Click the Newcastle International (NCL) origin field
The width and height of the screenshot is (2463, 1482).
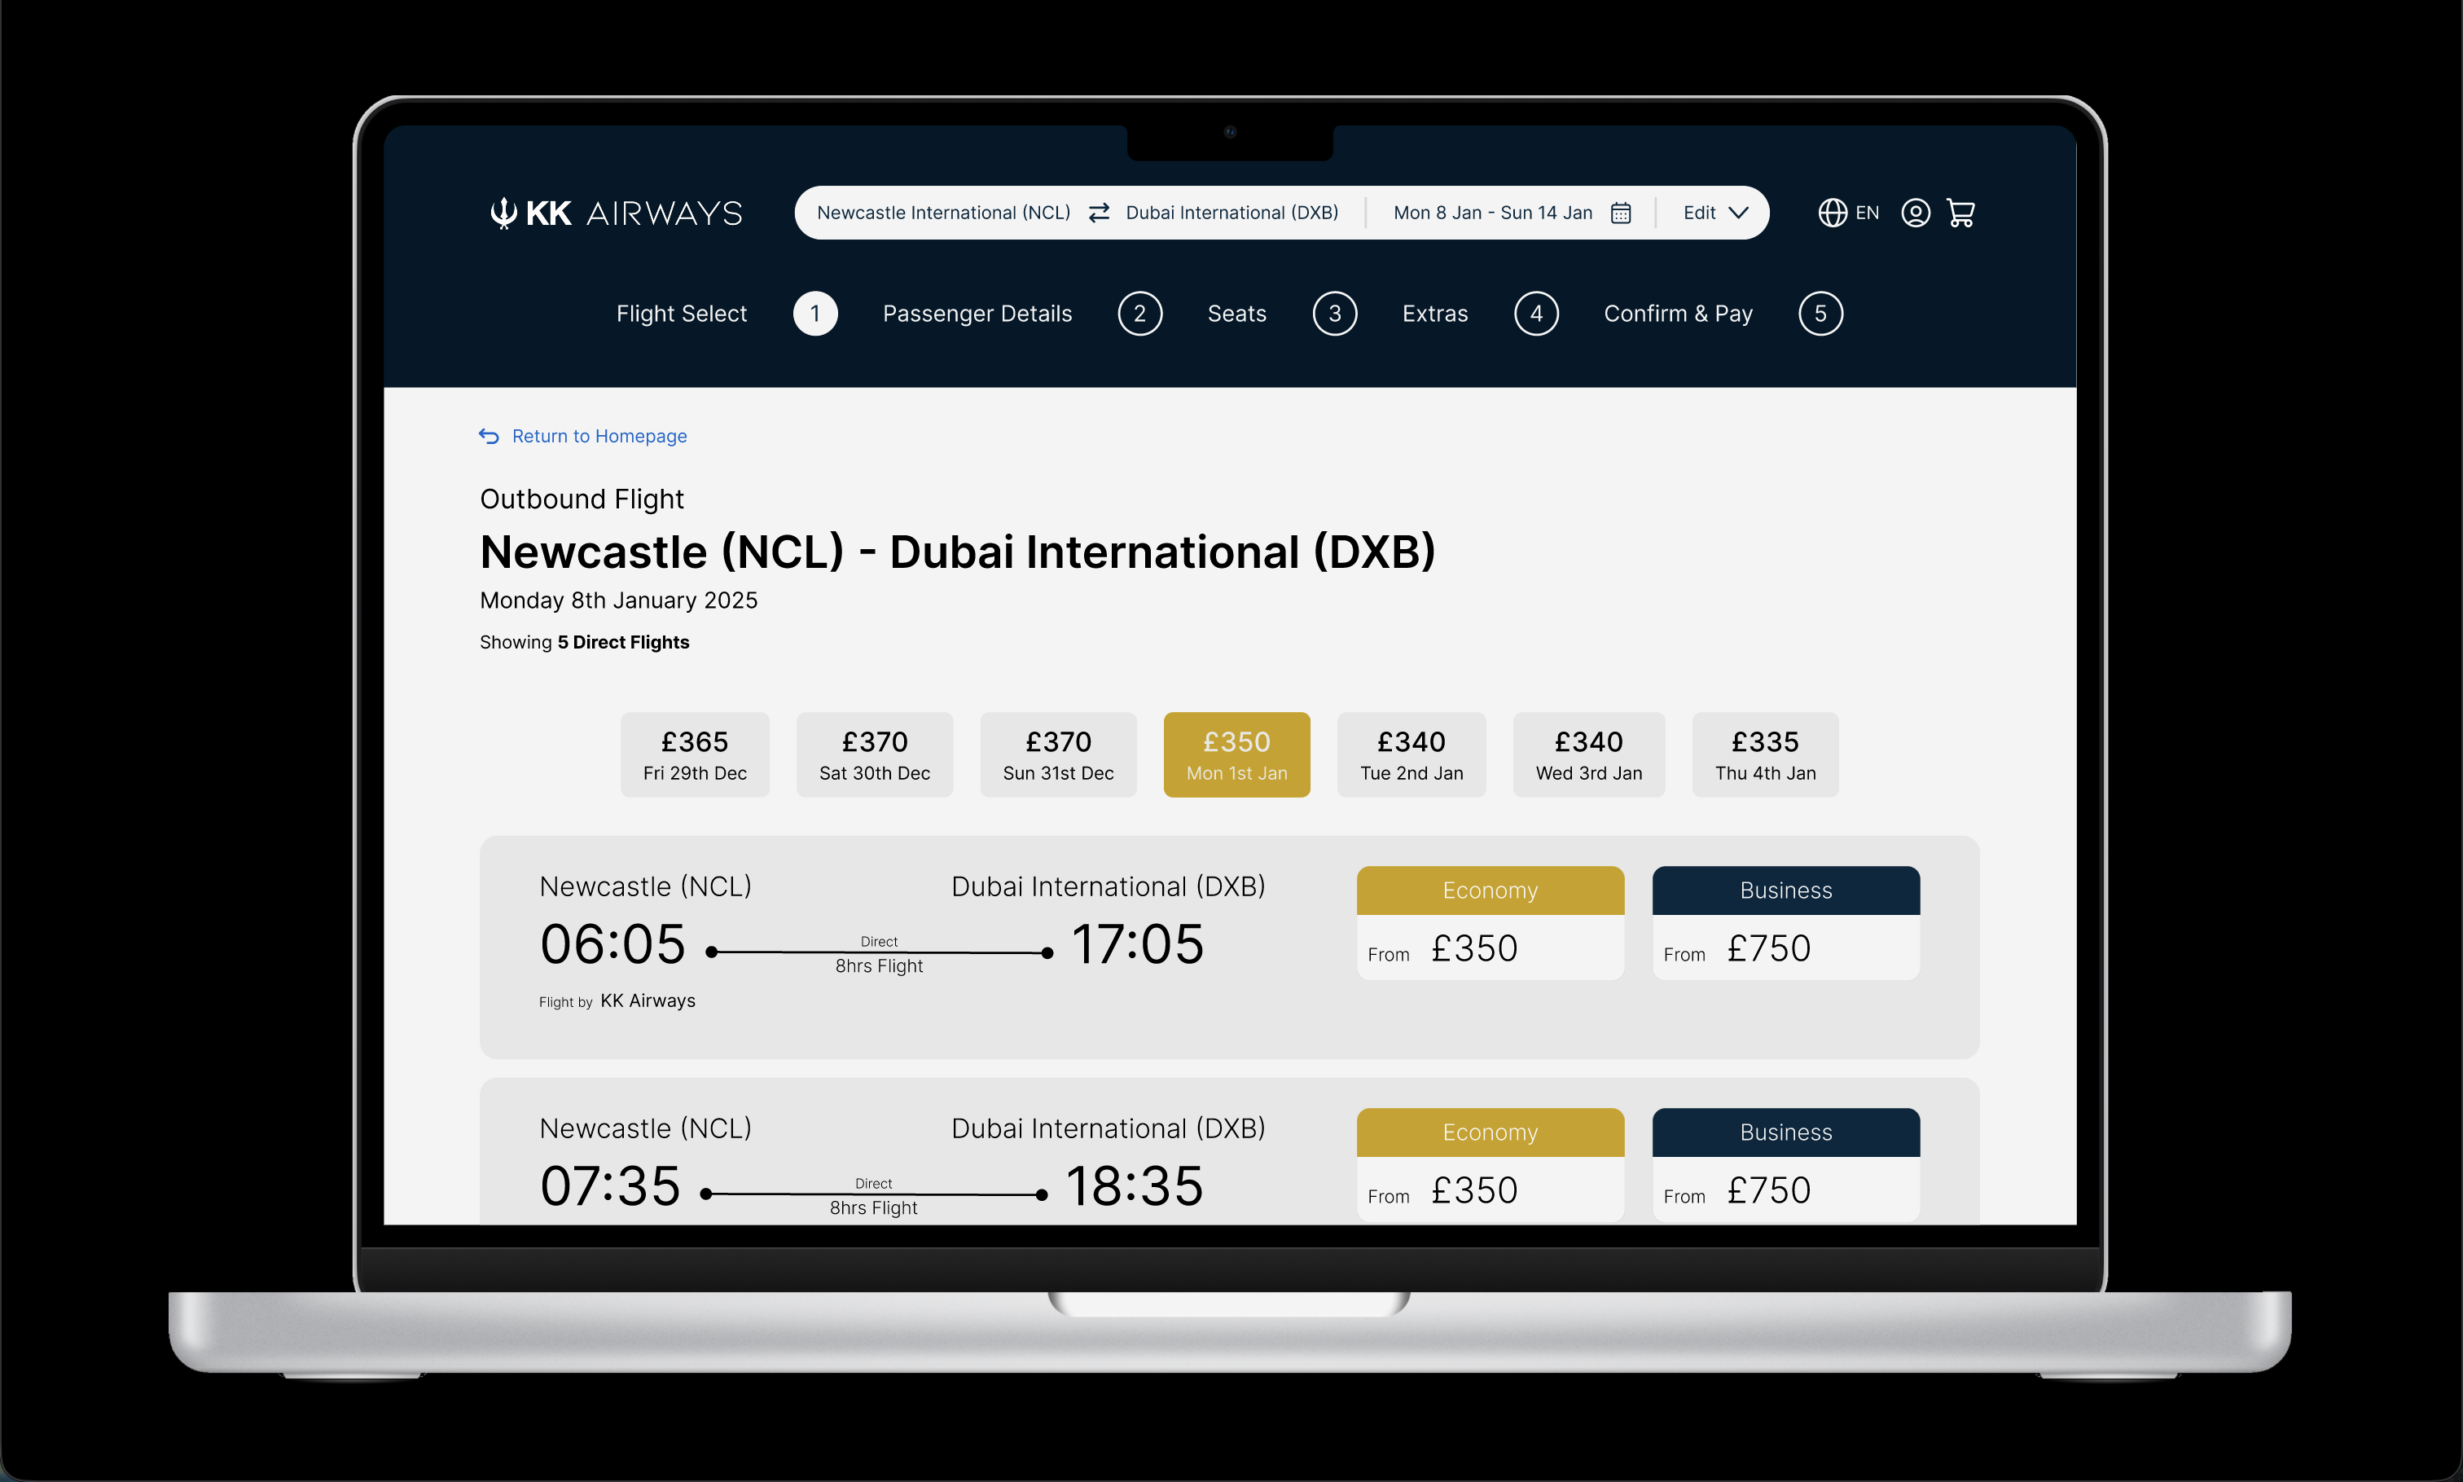[x=942, y=213]
